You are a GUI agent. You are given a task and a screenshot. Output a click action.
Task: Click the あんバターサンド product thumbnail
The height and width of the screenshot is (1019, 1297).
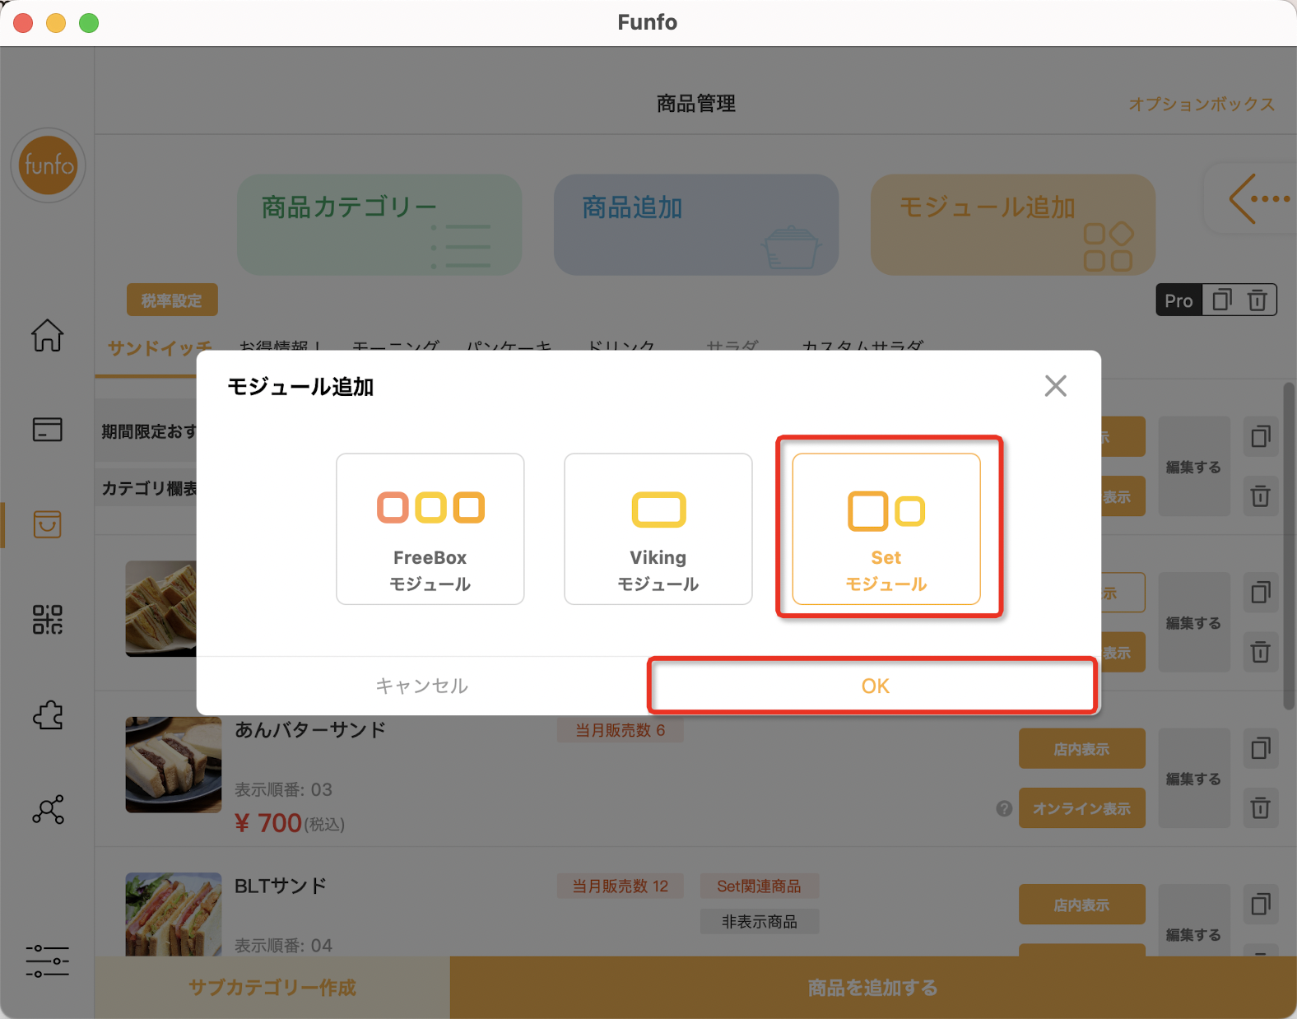[x=174, y=765]
